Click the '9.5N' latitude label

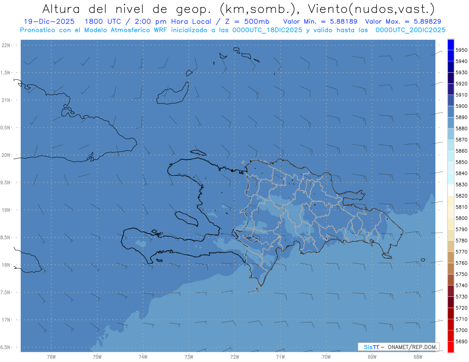(x=5, y=182)
